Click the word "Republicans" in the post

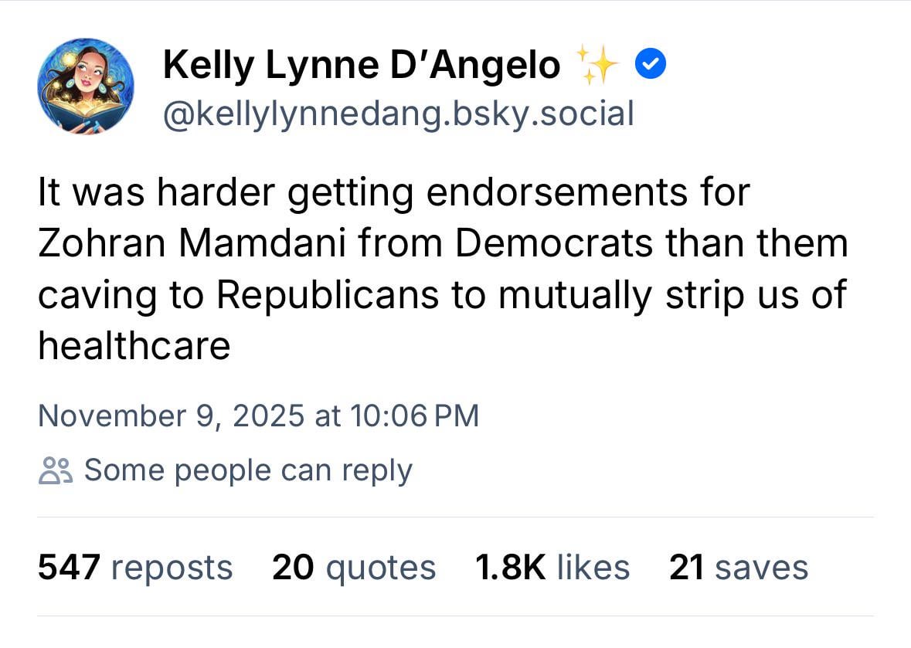pos(328,294)
